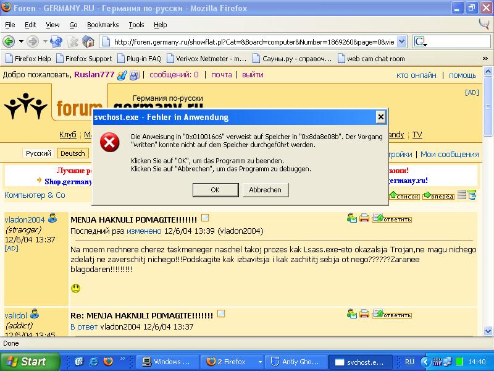This screenshot has width=494, height=371.
Task: Click the profile edit icon beside Ruslan777
Action: (122, 75)
